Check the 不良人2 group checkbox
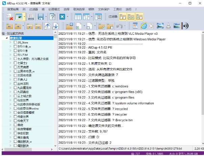Image resolution: width=204 pixels, height=156 pixels. pos(15,79)
